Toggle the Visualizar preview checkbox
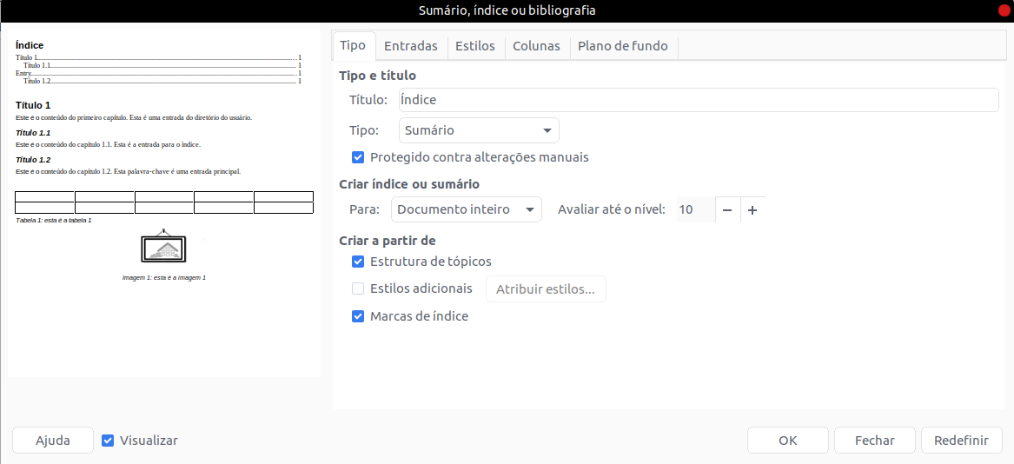This screenshot has width=1014, height=464. [109, 441]
